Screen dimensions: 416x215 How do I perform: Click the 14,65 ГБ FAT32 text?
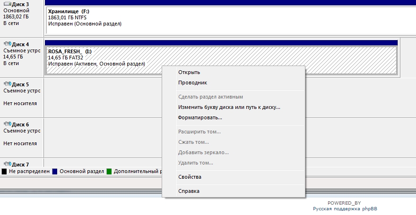pyautogui.click(x=66, y=58)
